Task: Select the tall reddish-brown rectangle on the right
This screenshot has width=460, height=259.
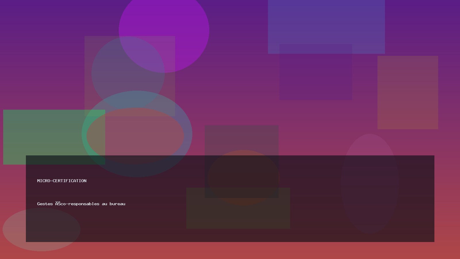Action: tap(408, 92)
